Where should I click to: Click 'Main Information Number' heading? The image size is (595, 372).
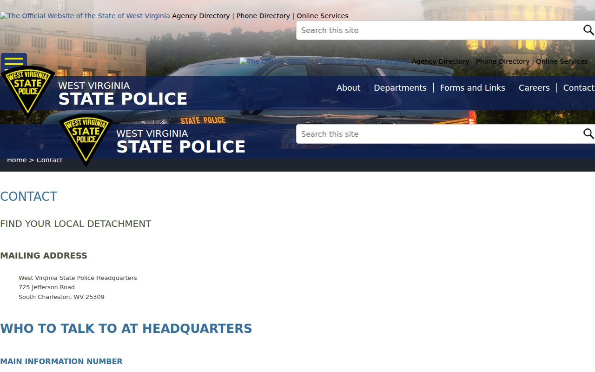[61, 361]
